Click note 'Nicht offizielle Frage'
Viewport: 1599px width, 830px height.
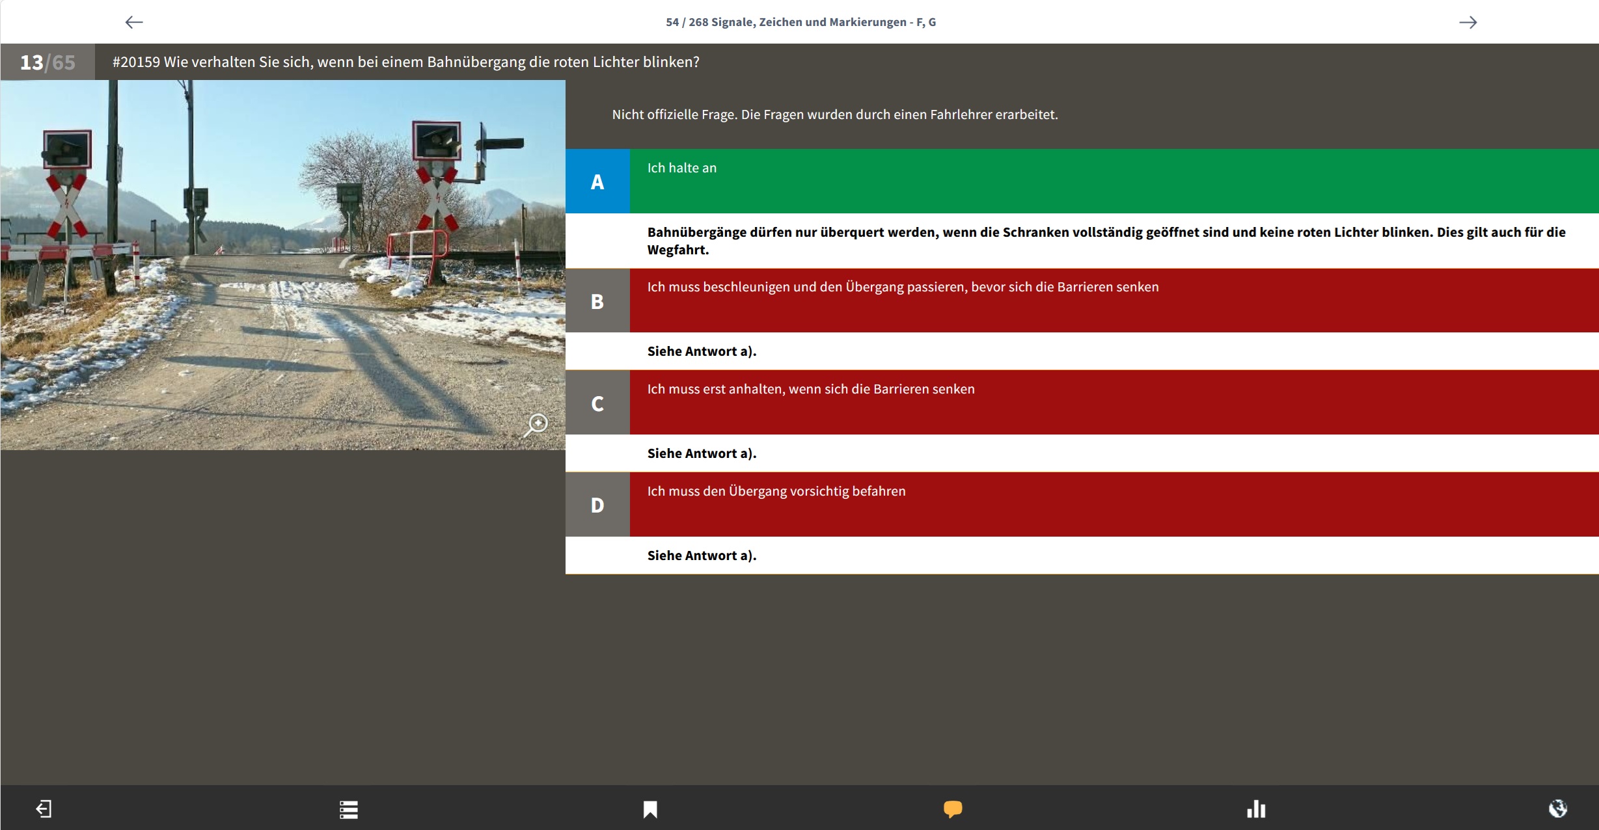click(835, 114)
